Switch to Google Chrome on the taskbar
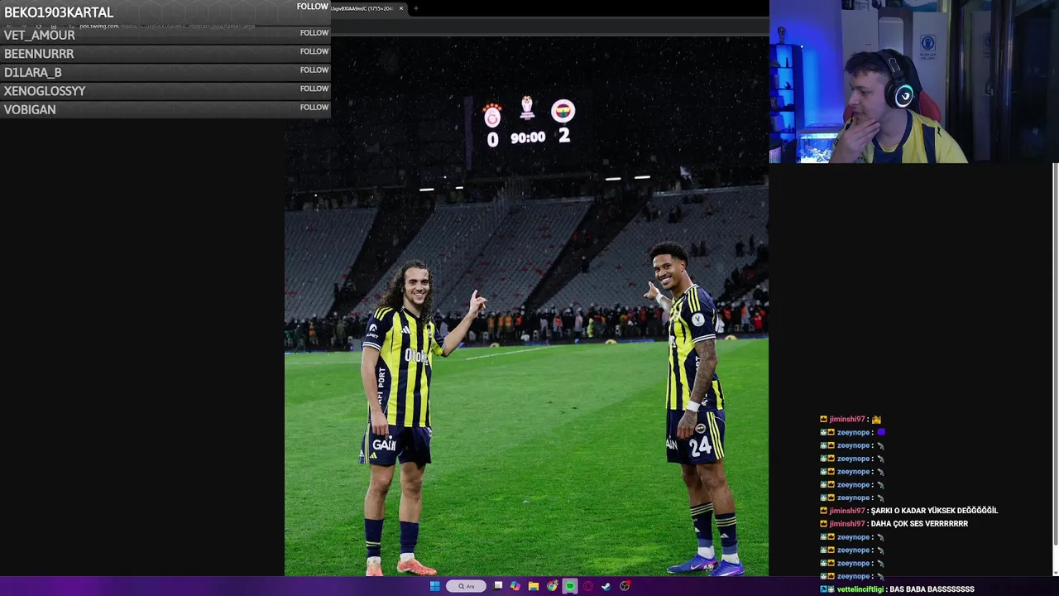 tap(552, 586)
